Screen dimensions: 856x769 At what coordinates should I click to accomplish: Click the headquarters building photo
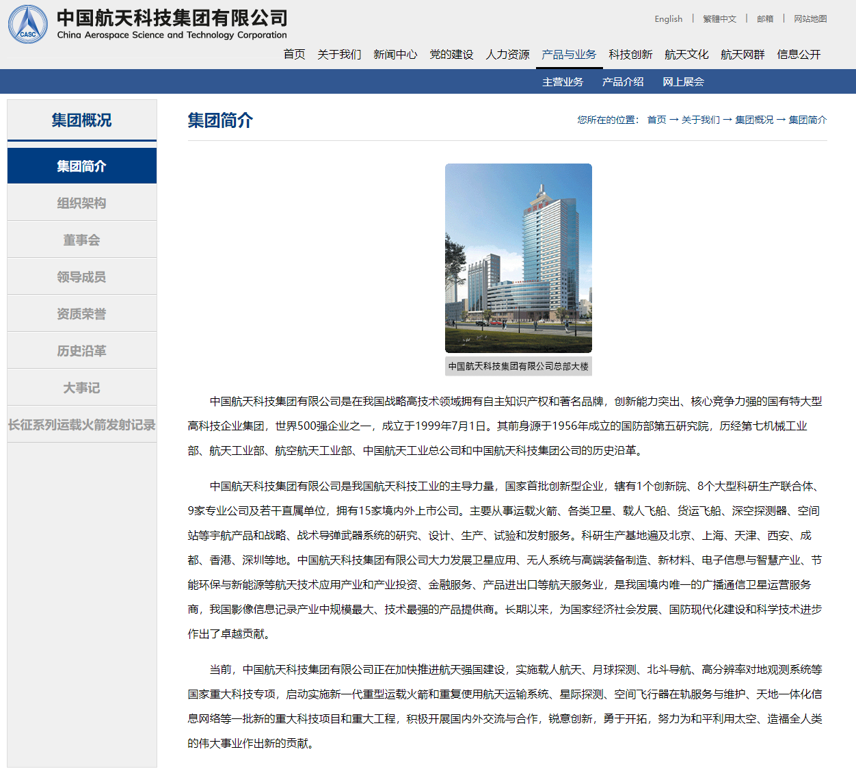(518, 257)
